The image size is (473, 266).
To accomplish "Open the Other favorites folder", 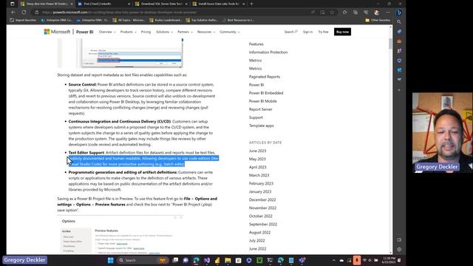I will point(378,20).
